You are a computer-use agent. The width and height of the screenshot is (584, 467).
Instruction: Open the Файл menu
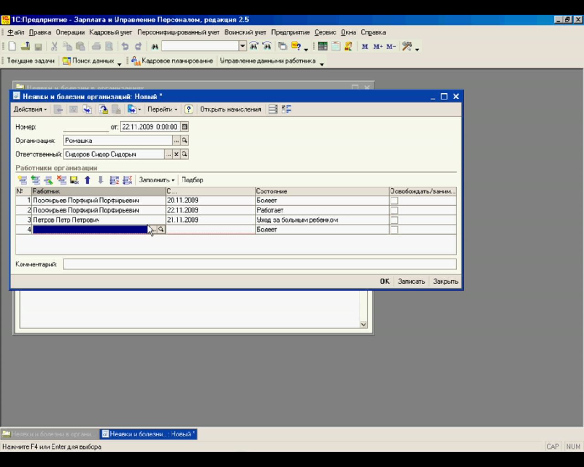click(16, 32)
